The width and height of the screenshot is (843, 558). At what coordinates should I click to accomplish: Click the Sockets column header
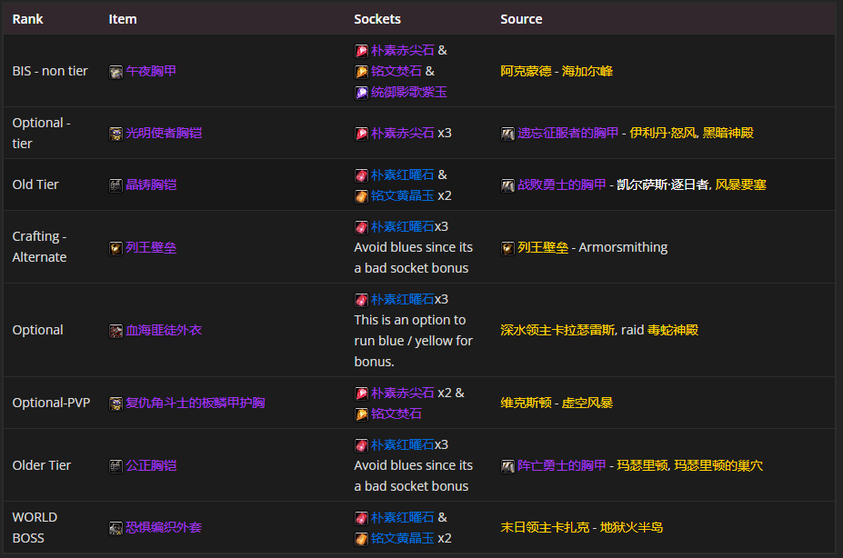(376, 19)
